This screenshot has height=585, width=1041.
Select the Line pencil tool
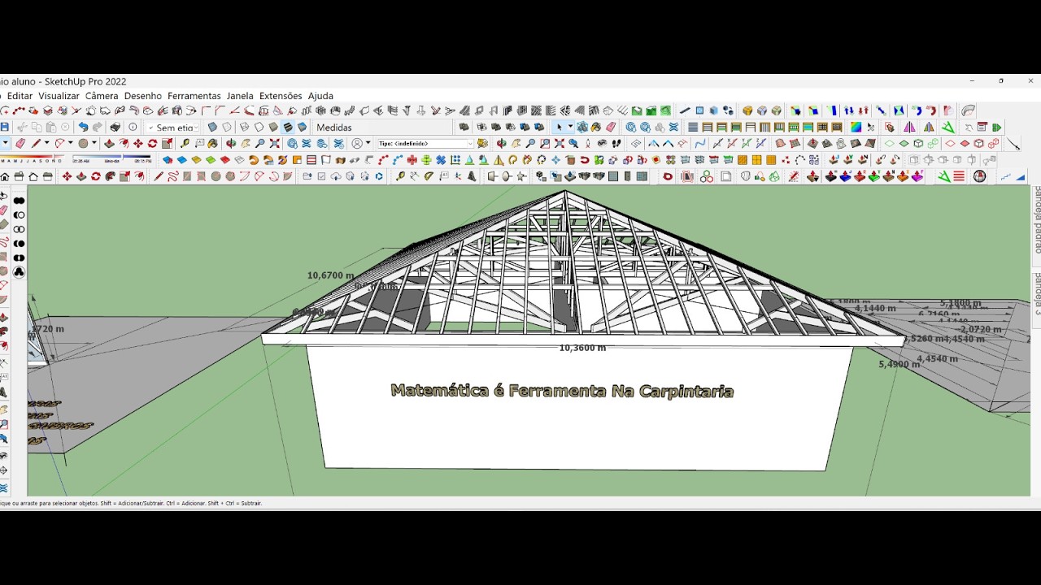click(x=36, y=143)
